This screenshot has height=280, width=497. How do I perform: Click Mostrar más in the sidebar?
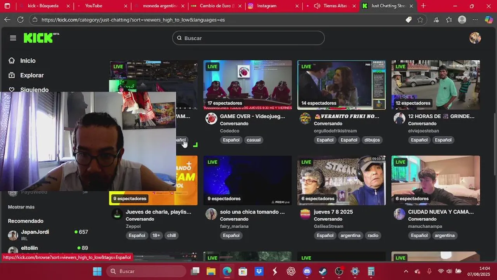coord(21,207)
